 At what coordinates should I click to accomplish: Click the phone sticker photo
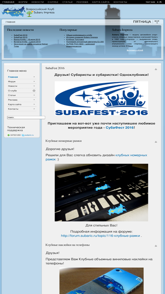click(101, 281)
